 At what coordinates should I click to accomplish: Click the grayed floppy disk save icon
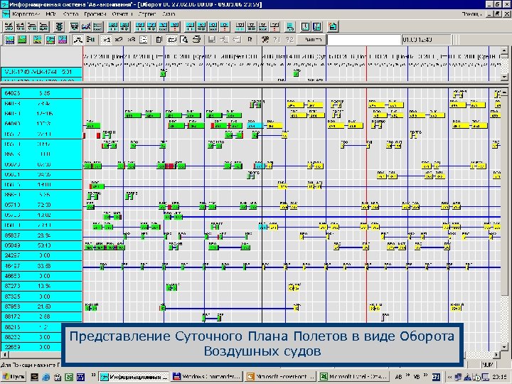(212, 40)
